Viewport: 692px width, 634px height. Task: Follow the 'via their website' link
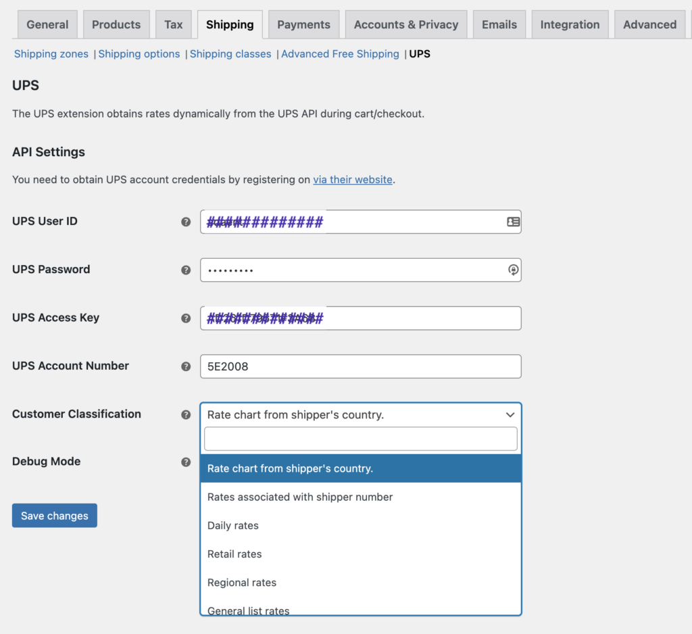pos(353,180)
